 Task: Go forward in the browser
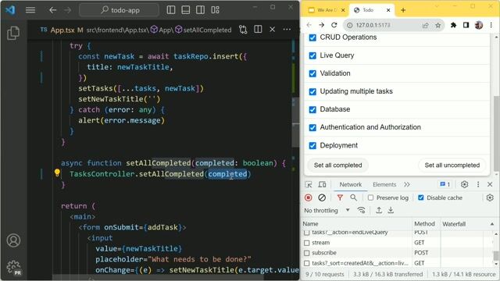[321, 25]
